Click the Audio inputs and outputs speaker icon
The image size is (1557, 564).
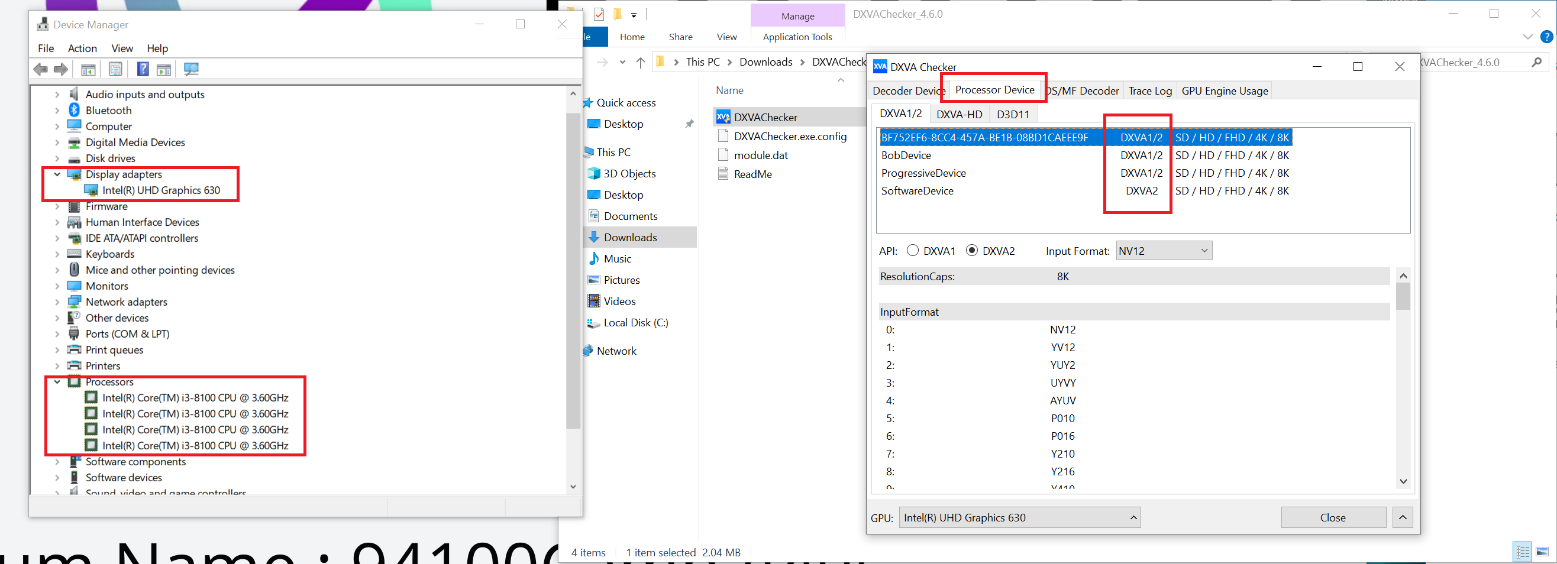click(x=75, y=93)
